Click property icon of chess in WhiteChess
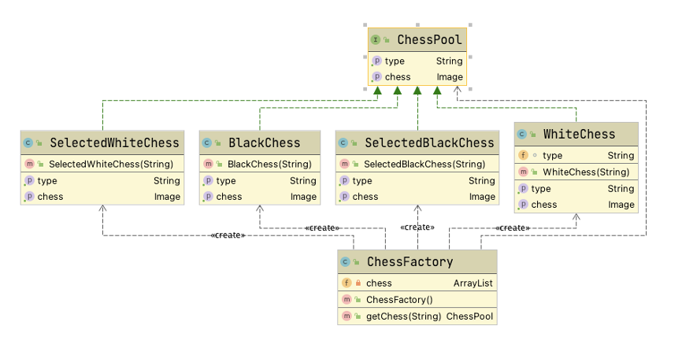This screenshot has height=344, width=682. pyautogui.click(x=523, y=205)
